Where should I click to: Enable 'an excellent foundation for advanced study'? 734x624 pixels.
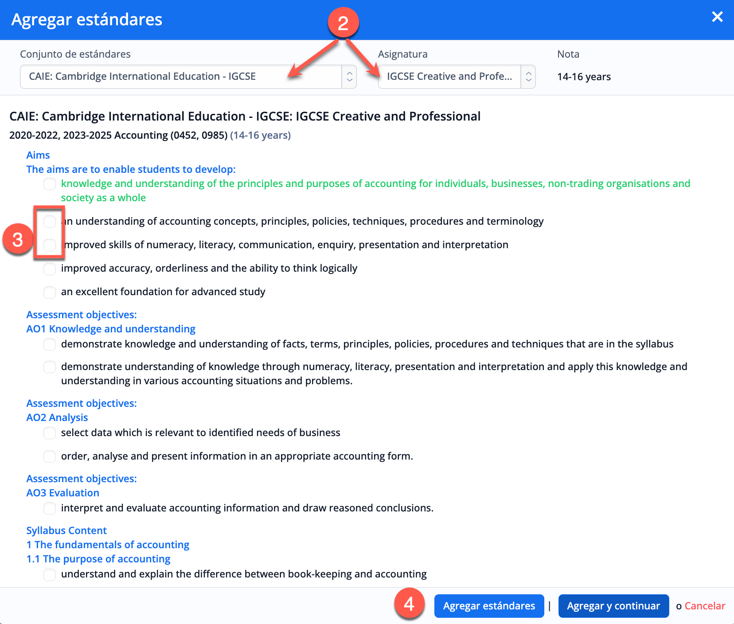pyautogui.click(x=50, y=292)
